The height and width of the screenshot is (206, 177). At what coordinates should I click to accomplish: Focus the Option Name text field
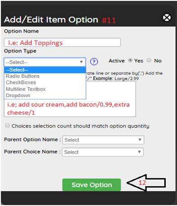tap(62, 42)
